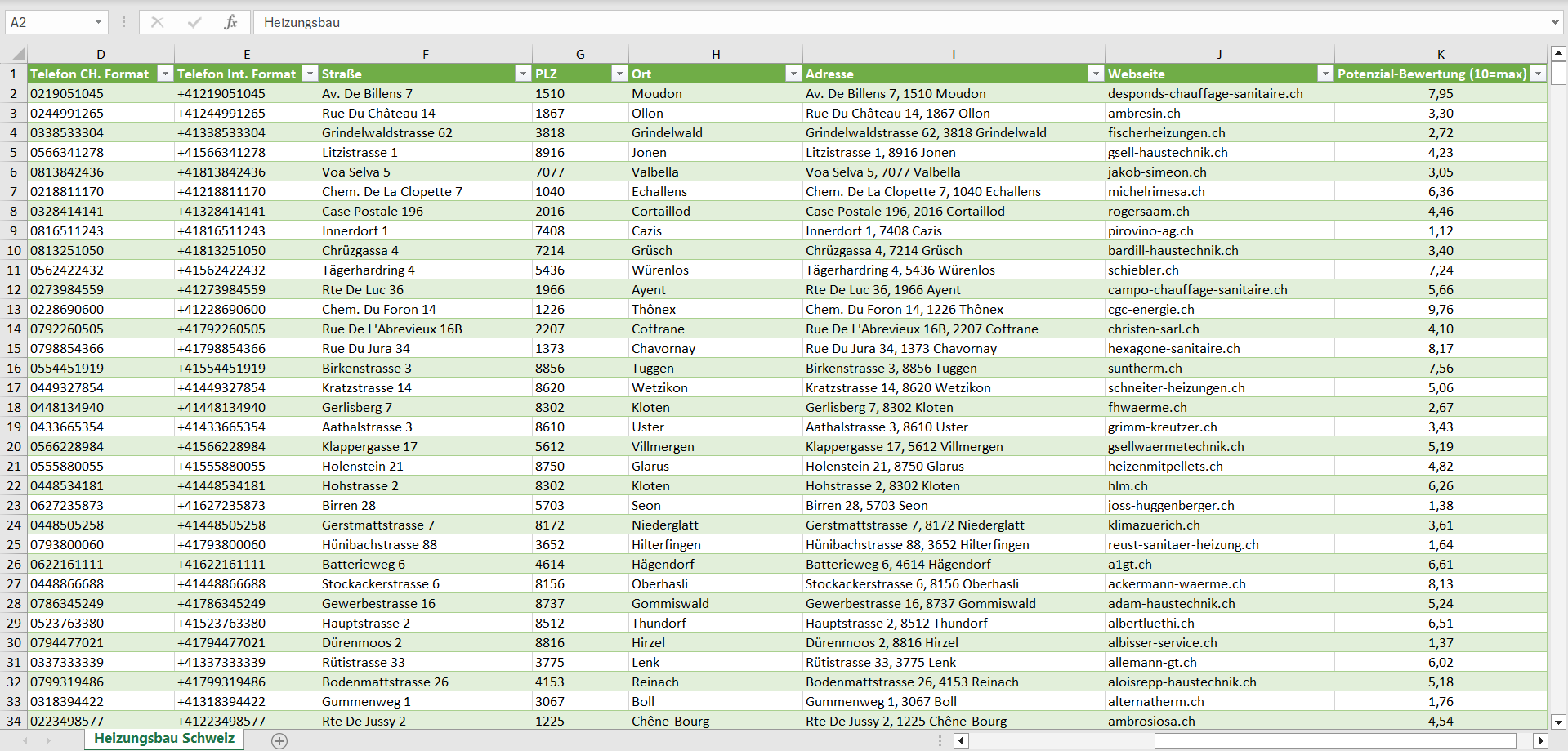
Task: Click the rating cell 1,12
Action: pos(1441,230)
